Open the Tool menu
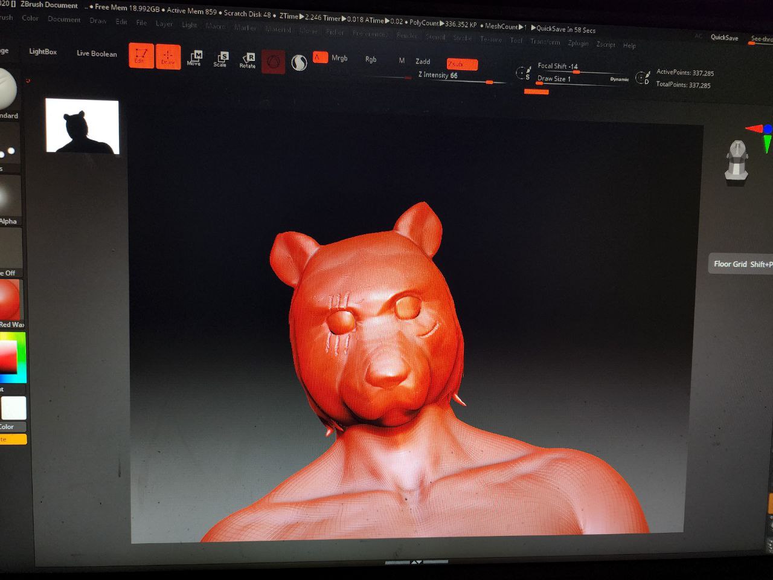The height and width of the screenshot is (580, 773). [x=516, y=40]
